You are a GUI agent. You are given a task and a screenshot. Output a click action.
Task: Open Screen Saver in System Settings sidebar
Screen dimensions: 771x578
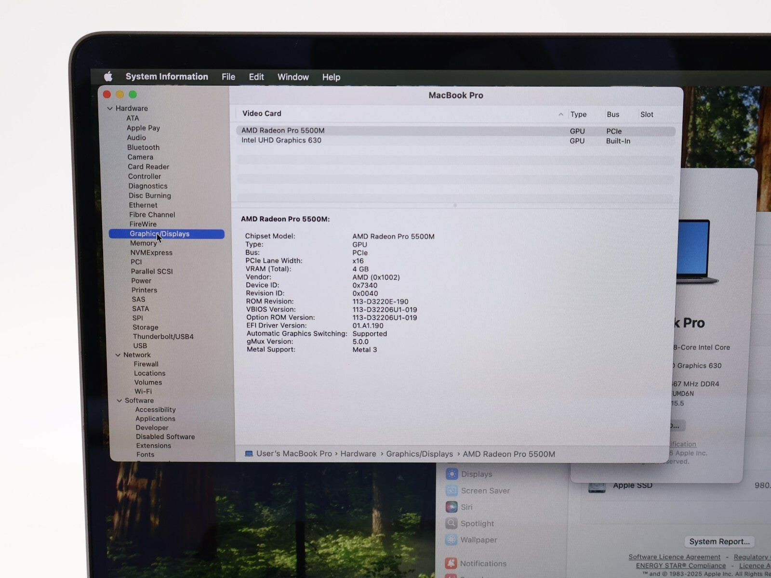(478, 491)
